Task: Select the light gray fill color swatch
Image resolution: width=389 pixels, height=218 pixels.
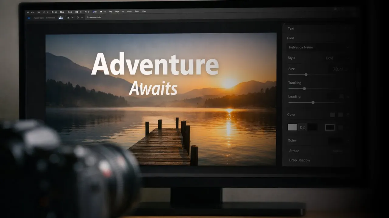Action: [x=292, y=127]
